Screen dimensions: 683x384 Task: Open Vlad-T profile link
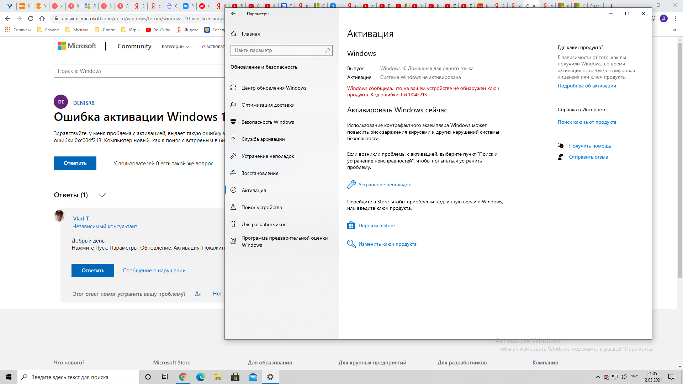click(81, 219)
